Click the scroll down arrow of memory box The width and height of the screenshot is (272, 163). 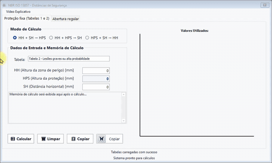click(x=124, y=121)
